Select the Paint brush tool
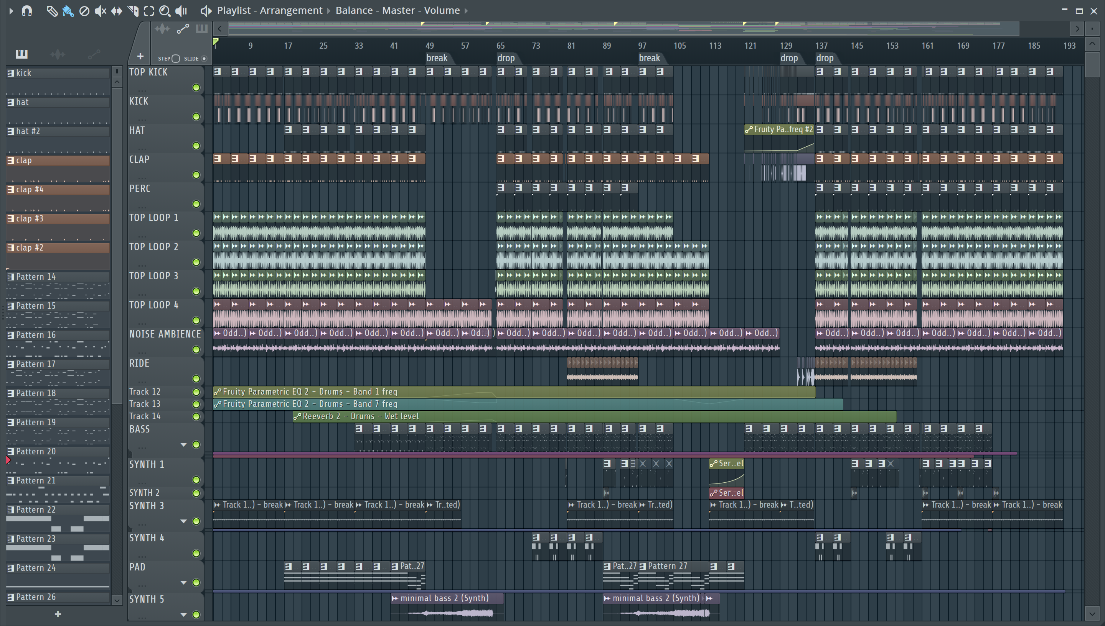1105x626 pixels. [68, 11]
